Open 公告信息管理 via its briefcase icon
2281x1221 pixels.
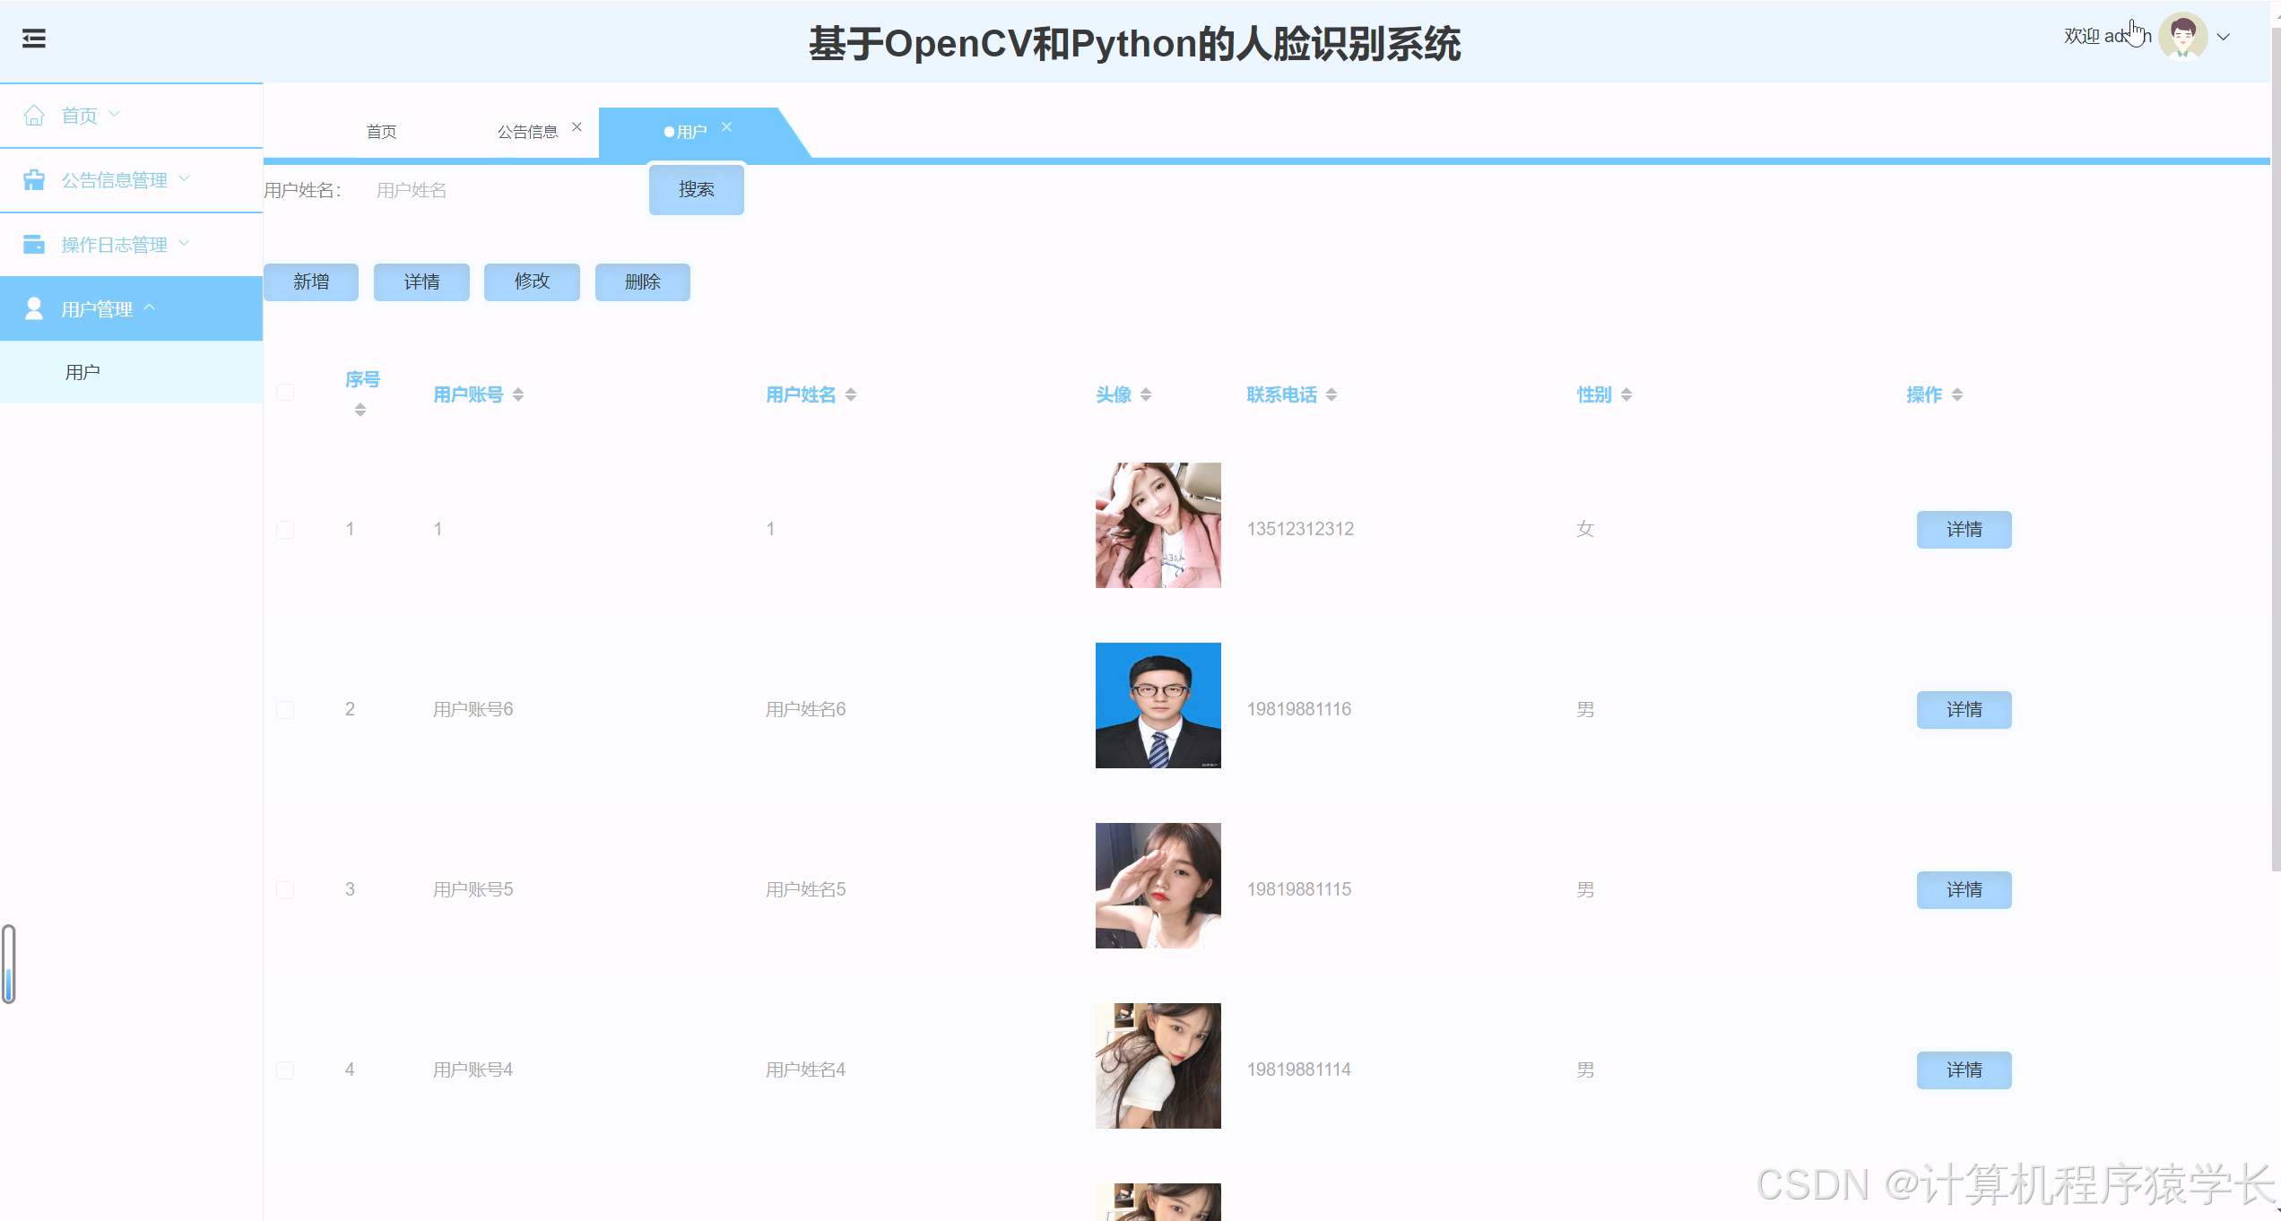point(34,178)
